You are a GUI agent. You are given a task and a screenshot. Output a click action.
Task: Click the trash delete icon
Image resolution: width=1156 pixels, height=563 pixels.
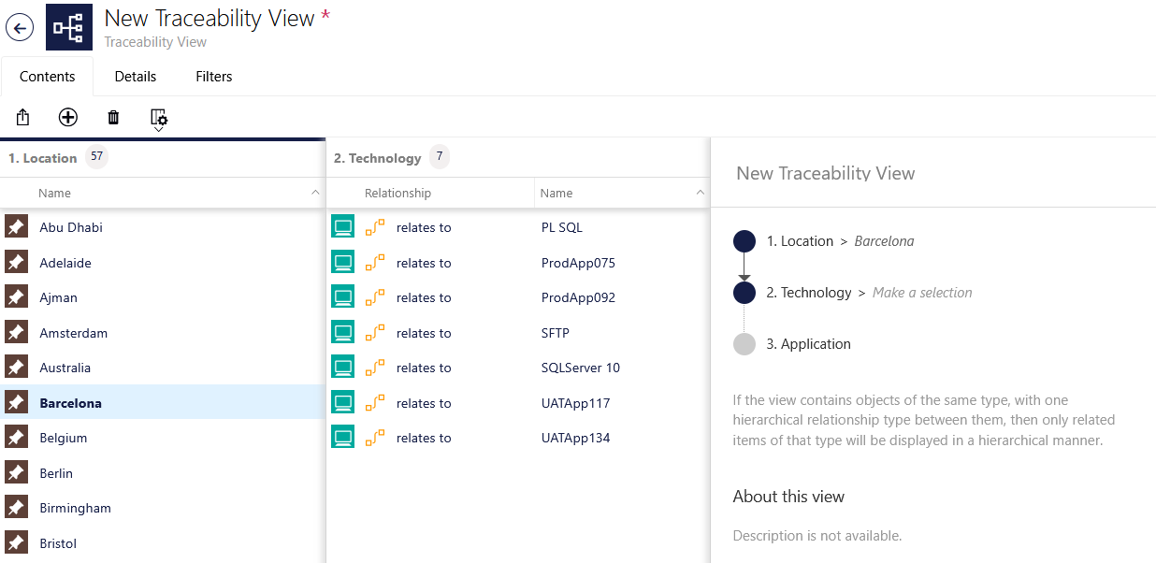click(x=113, y=117)
